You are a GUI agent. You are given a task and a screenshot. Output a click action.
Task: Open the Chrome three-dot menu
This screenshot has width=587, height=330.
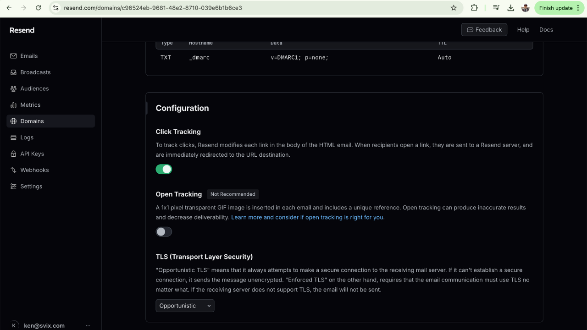coord(578,8)
